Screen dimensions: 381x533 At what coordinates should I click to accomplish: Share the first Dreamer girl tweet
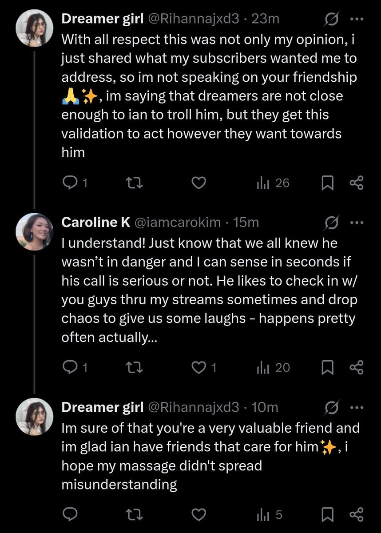point(357,183)
